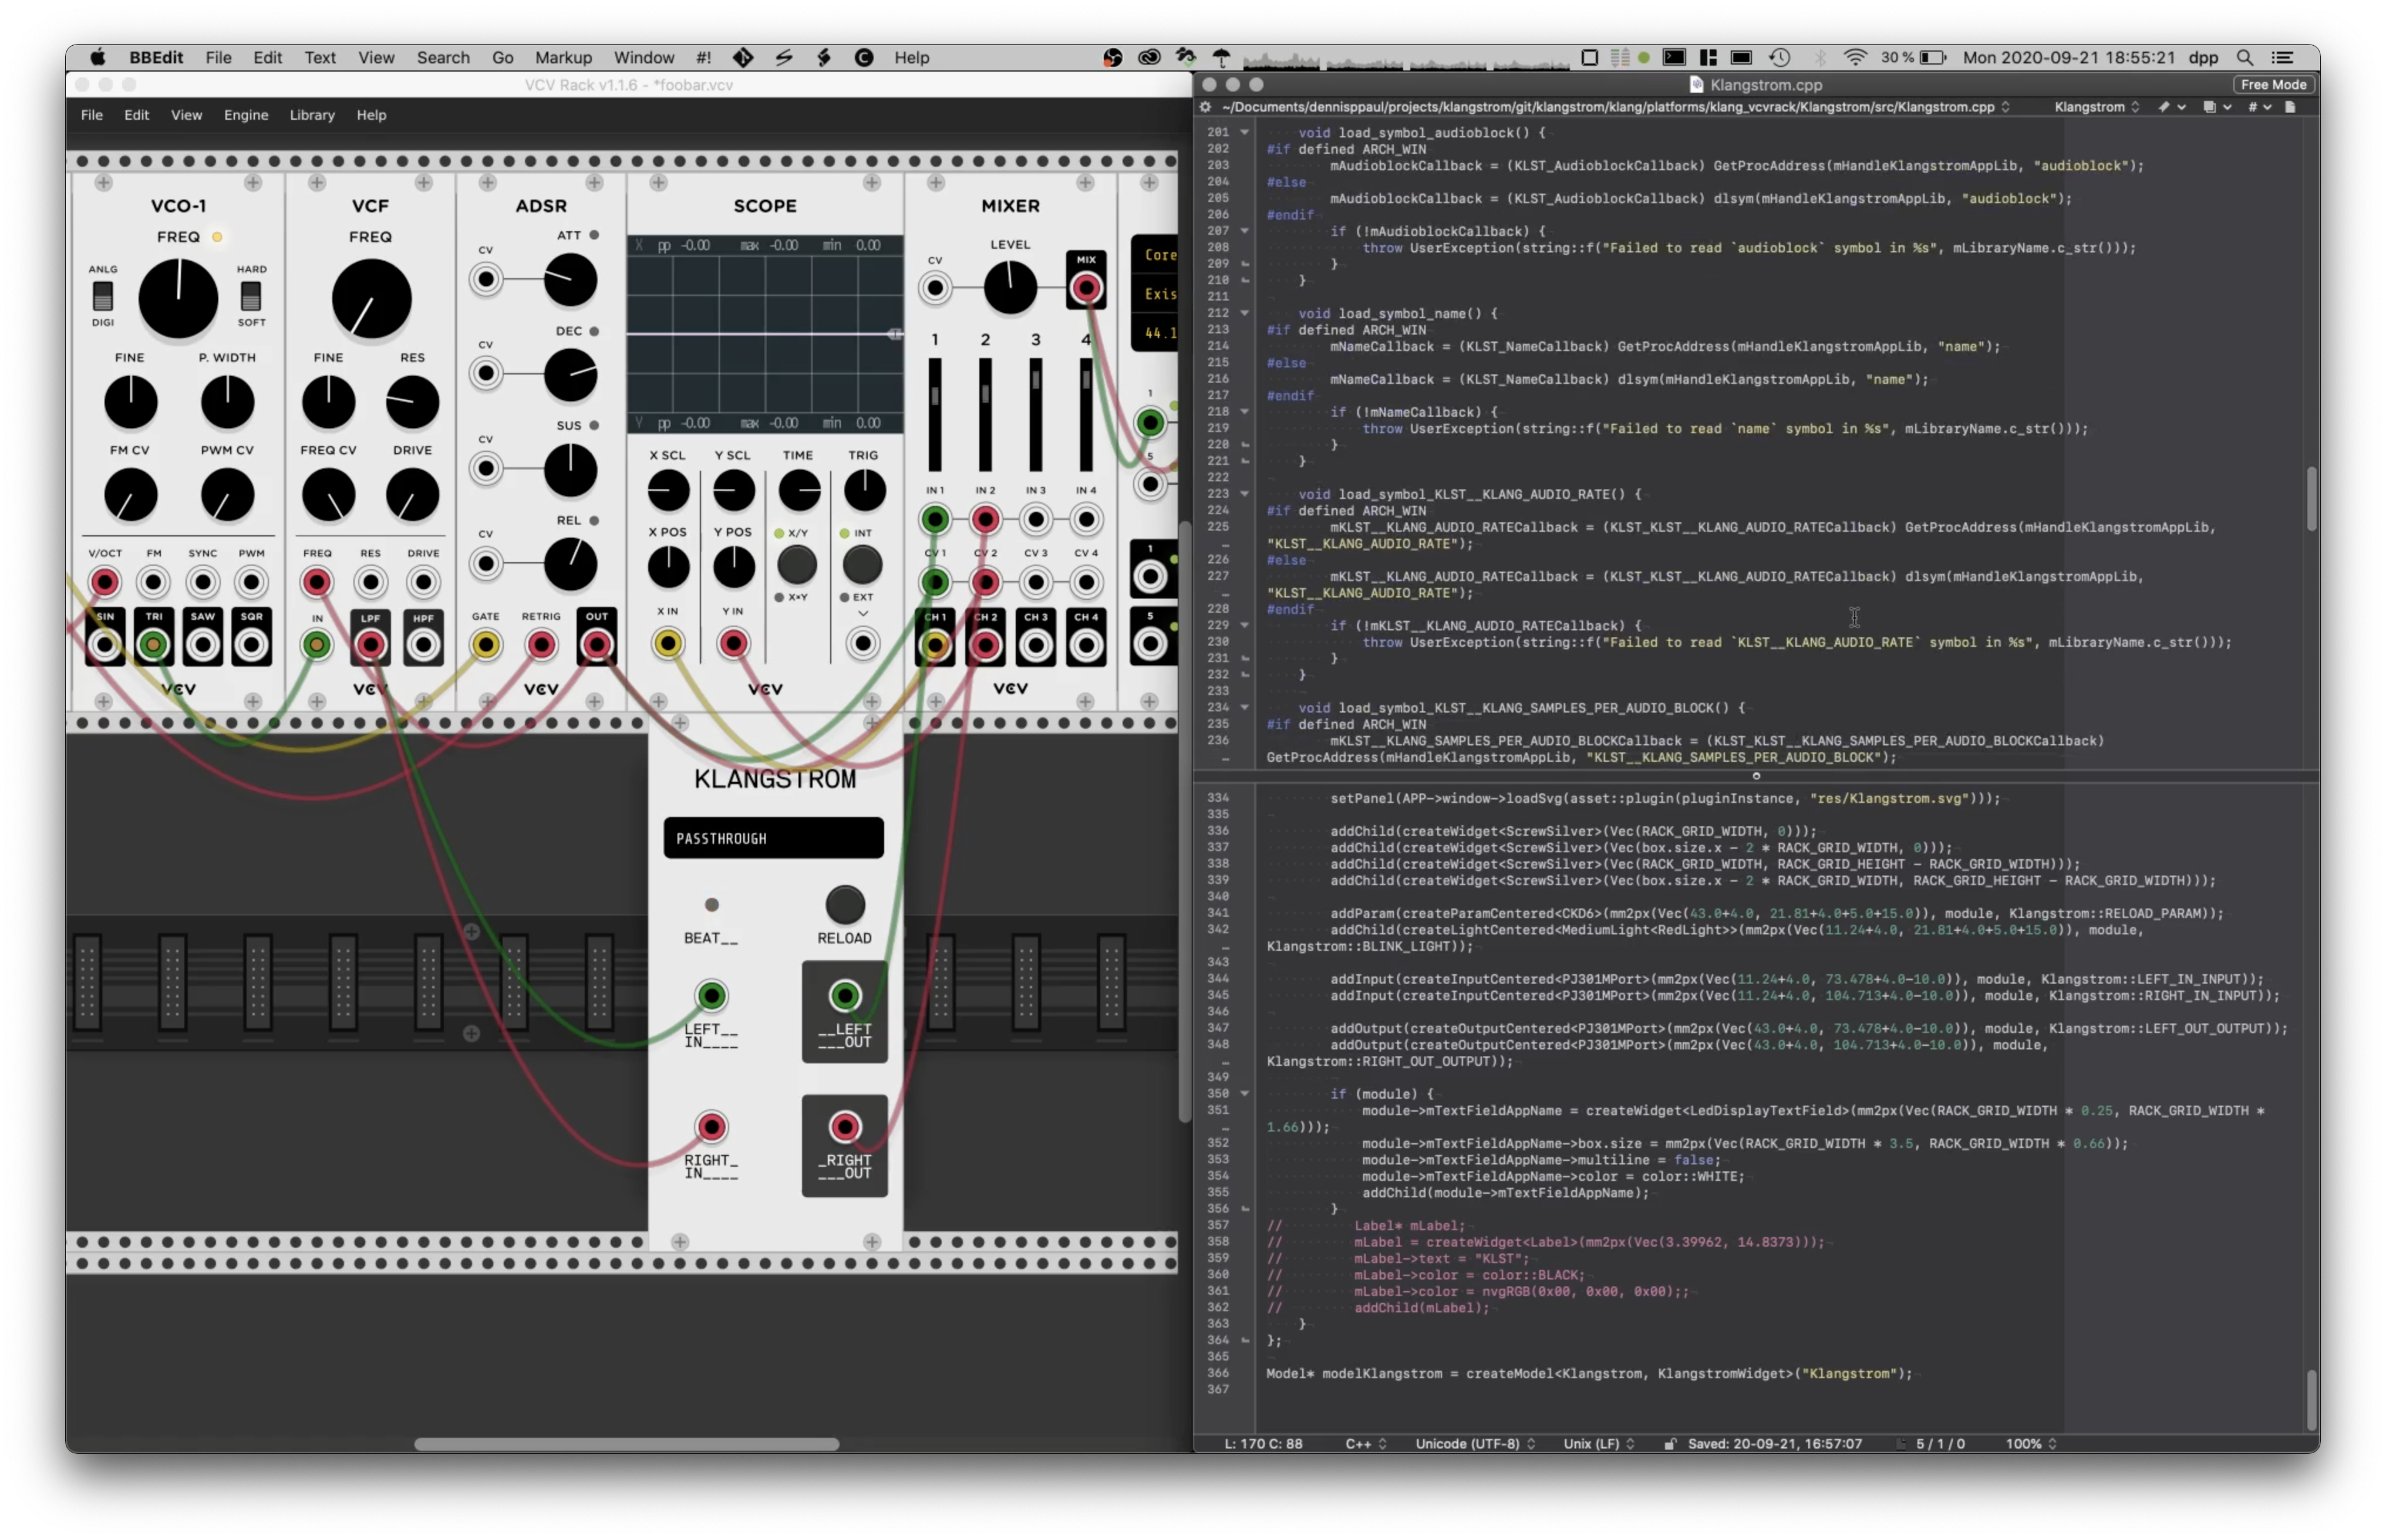2386x1540 pixels.
Task: Click the PASSTHROUGH button on Klangstrom
Action: coord(772,838)
